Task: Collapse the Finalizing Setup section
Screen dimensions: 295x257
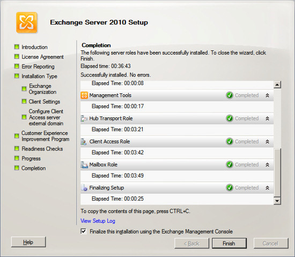Action: pyautogui.click(x=267, y=188)
